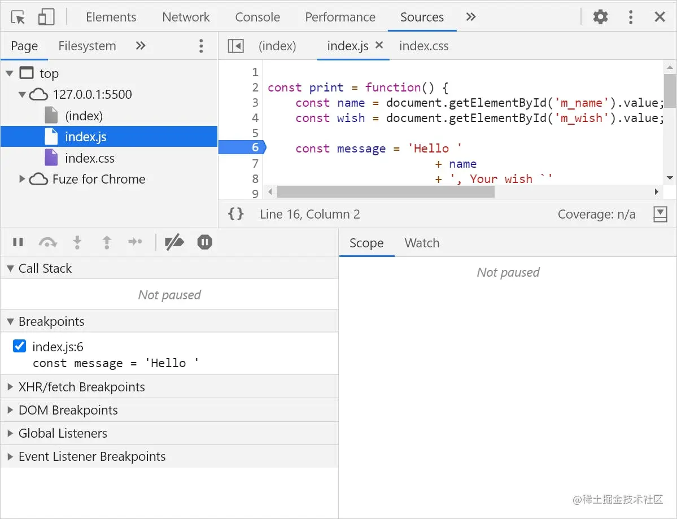Step over next function call
Image resolution: width=677 pixels, height=519 pixels.
coord(47,242)
